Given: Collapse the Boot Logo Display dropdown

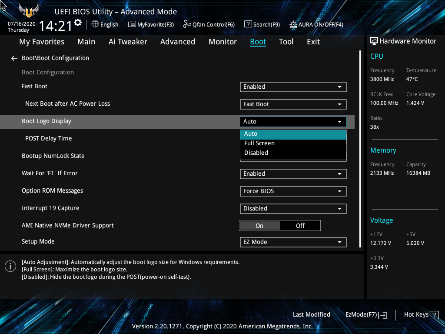Looking at the screenshot, I should click(293, 122).
